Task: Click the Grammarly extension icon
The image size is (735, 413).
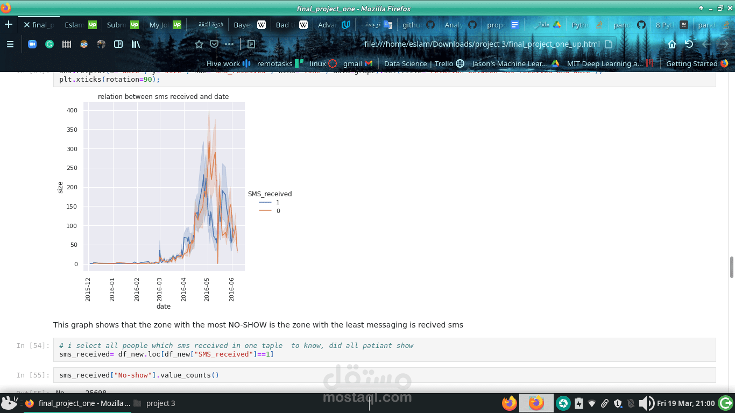Action: click(x=49, y=44)
